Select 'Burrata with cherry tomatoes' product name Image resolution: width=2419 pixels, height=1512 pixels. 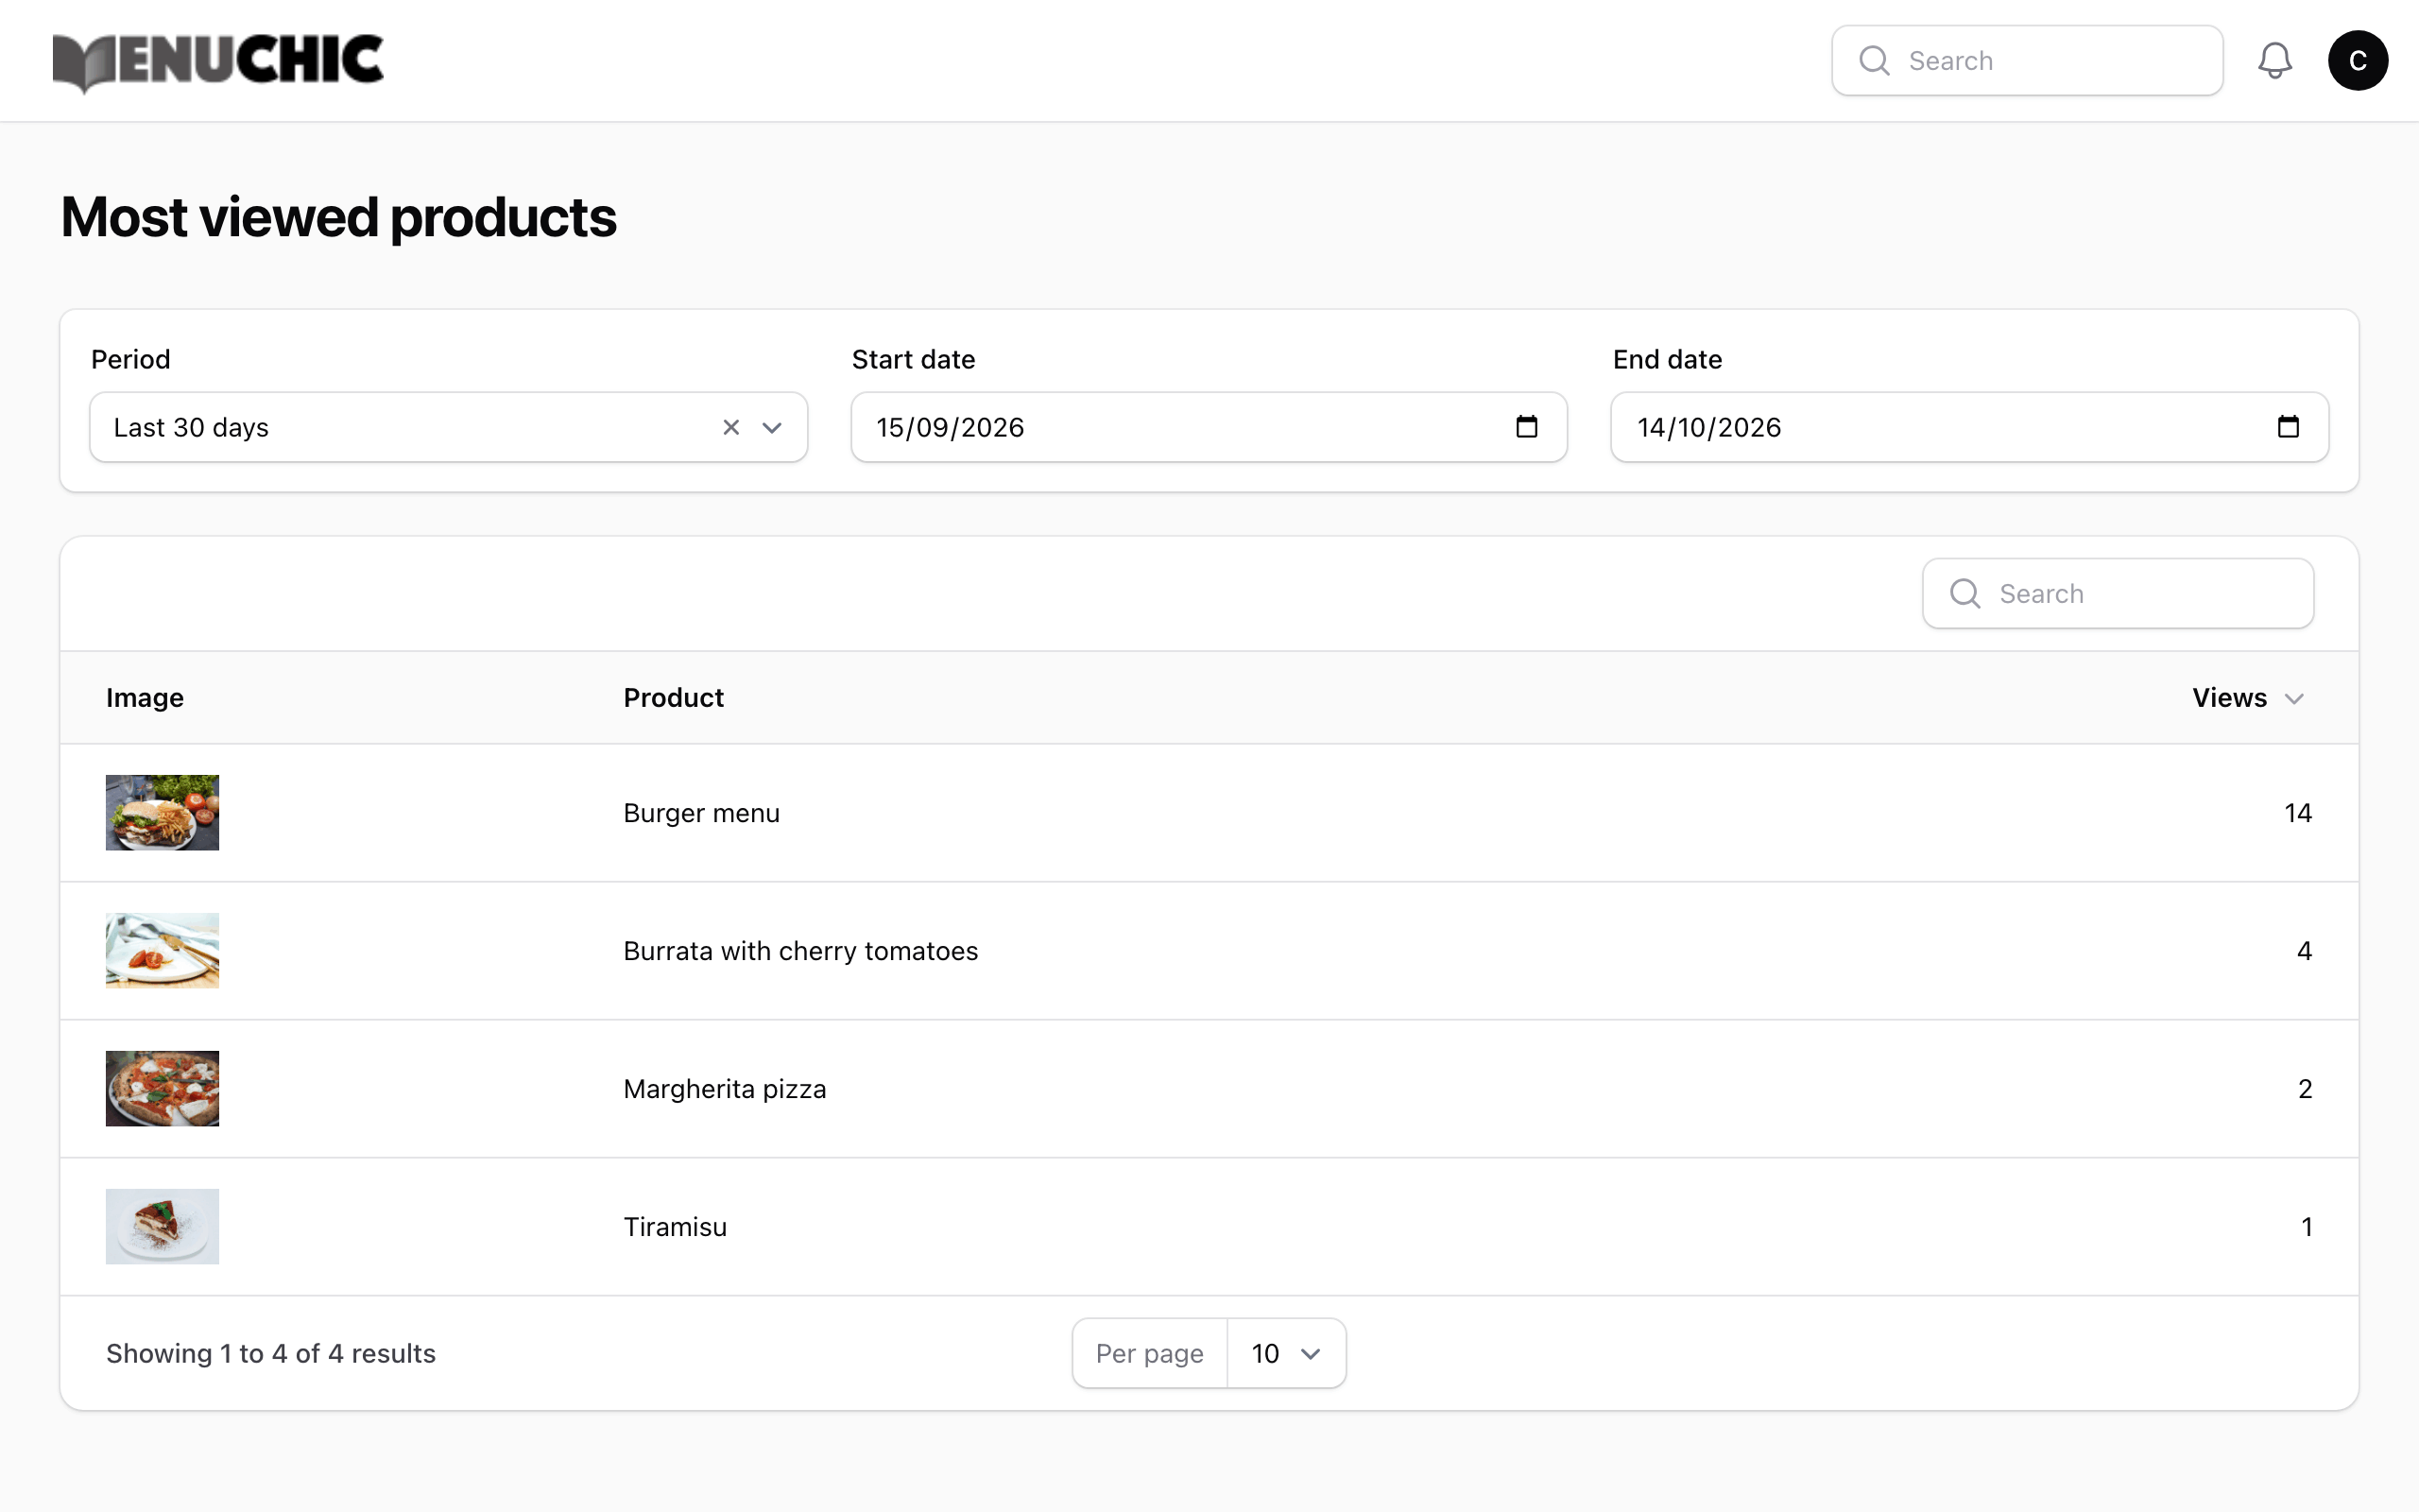pyautogui.click(x=800, y=951)
